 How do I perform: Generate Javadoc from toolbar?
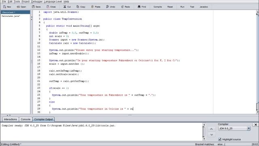coord(204,7)
